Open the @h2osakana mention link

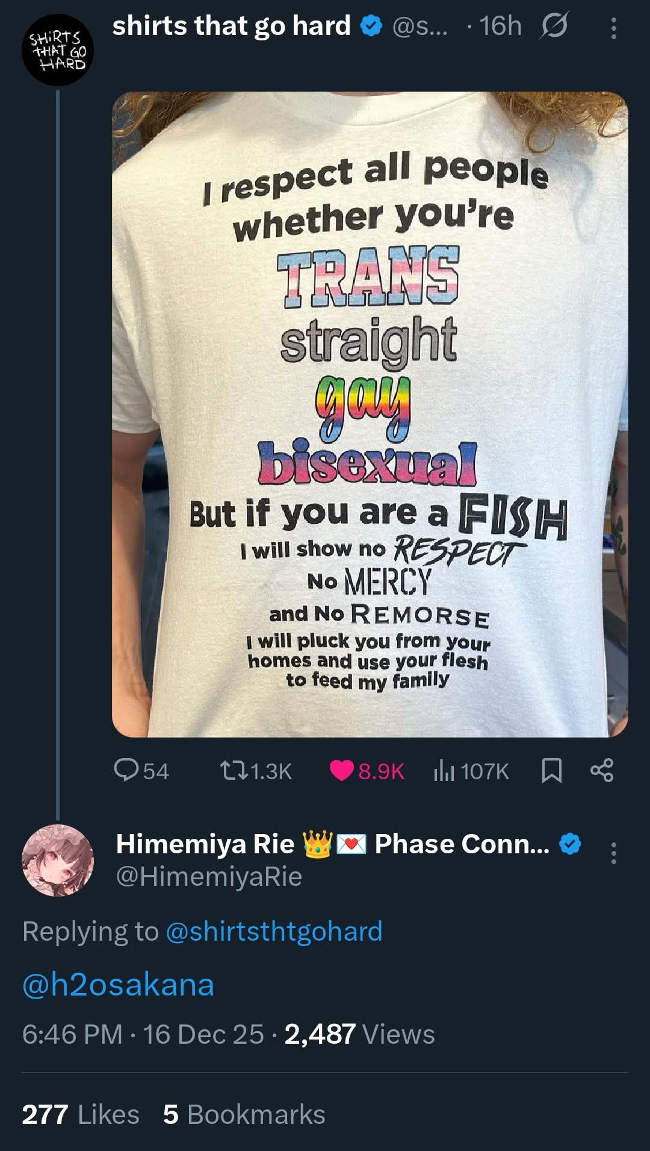click(118, 985)
